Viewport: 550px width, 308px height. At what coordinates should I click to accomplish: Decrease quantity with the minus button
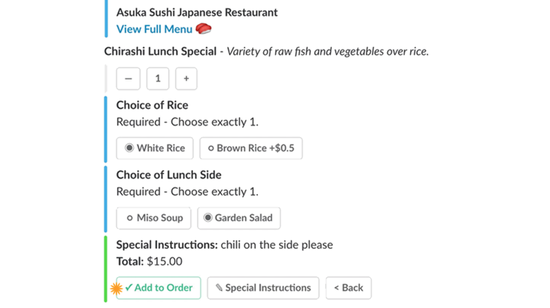(x=128, y=79)
